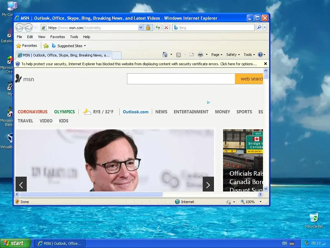This screenshot has height=248, width=330.
Task: Open the Help menu
Action: click(86, 37)
